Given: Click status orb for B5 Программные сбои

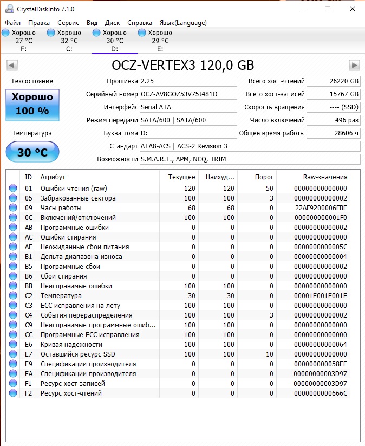Looking at the screenshot, I should 13,266.
